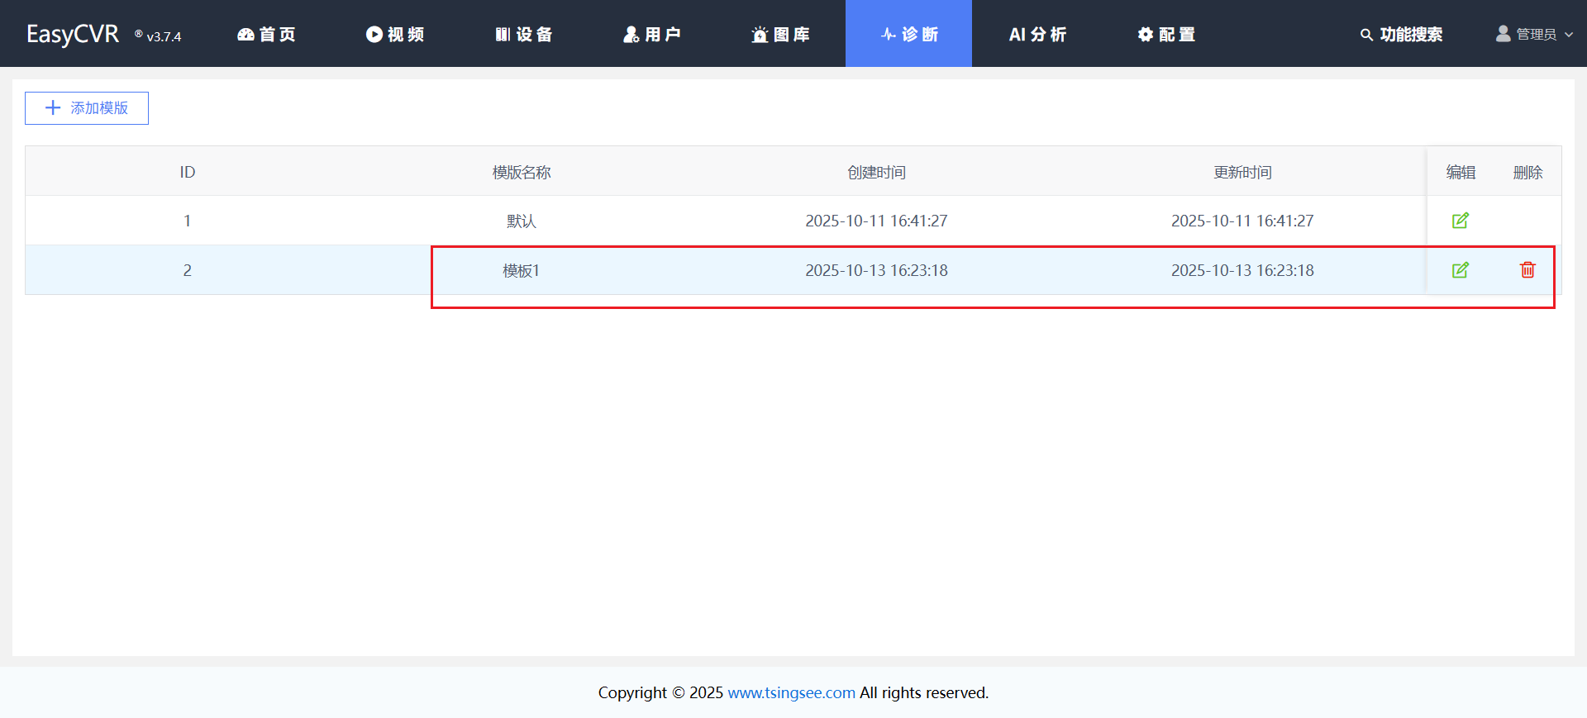Click the administrator user avatar icon
Screen dimensions: 1587x718
pyautogui.click(x=1503, y=34)
